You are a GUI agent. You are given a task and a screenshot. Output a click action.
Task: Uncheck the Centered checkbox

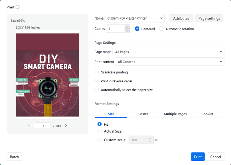coord(137,29)
